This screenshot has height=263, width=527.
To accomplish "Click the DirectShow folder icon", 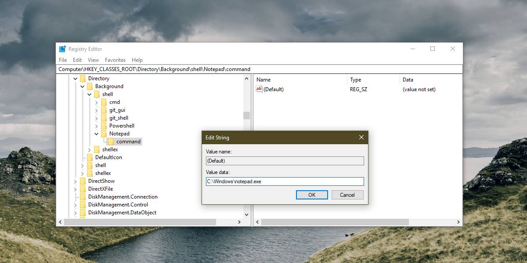I will click(x=83, y=181).
